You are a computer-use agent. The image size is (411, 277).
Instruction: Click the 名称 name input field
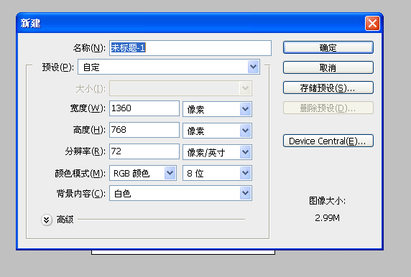coord(190,48)
